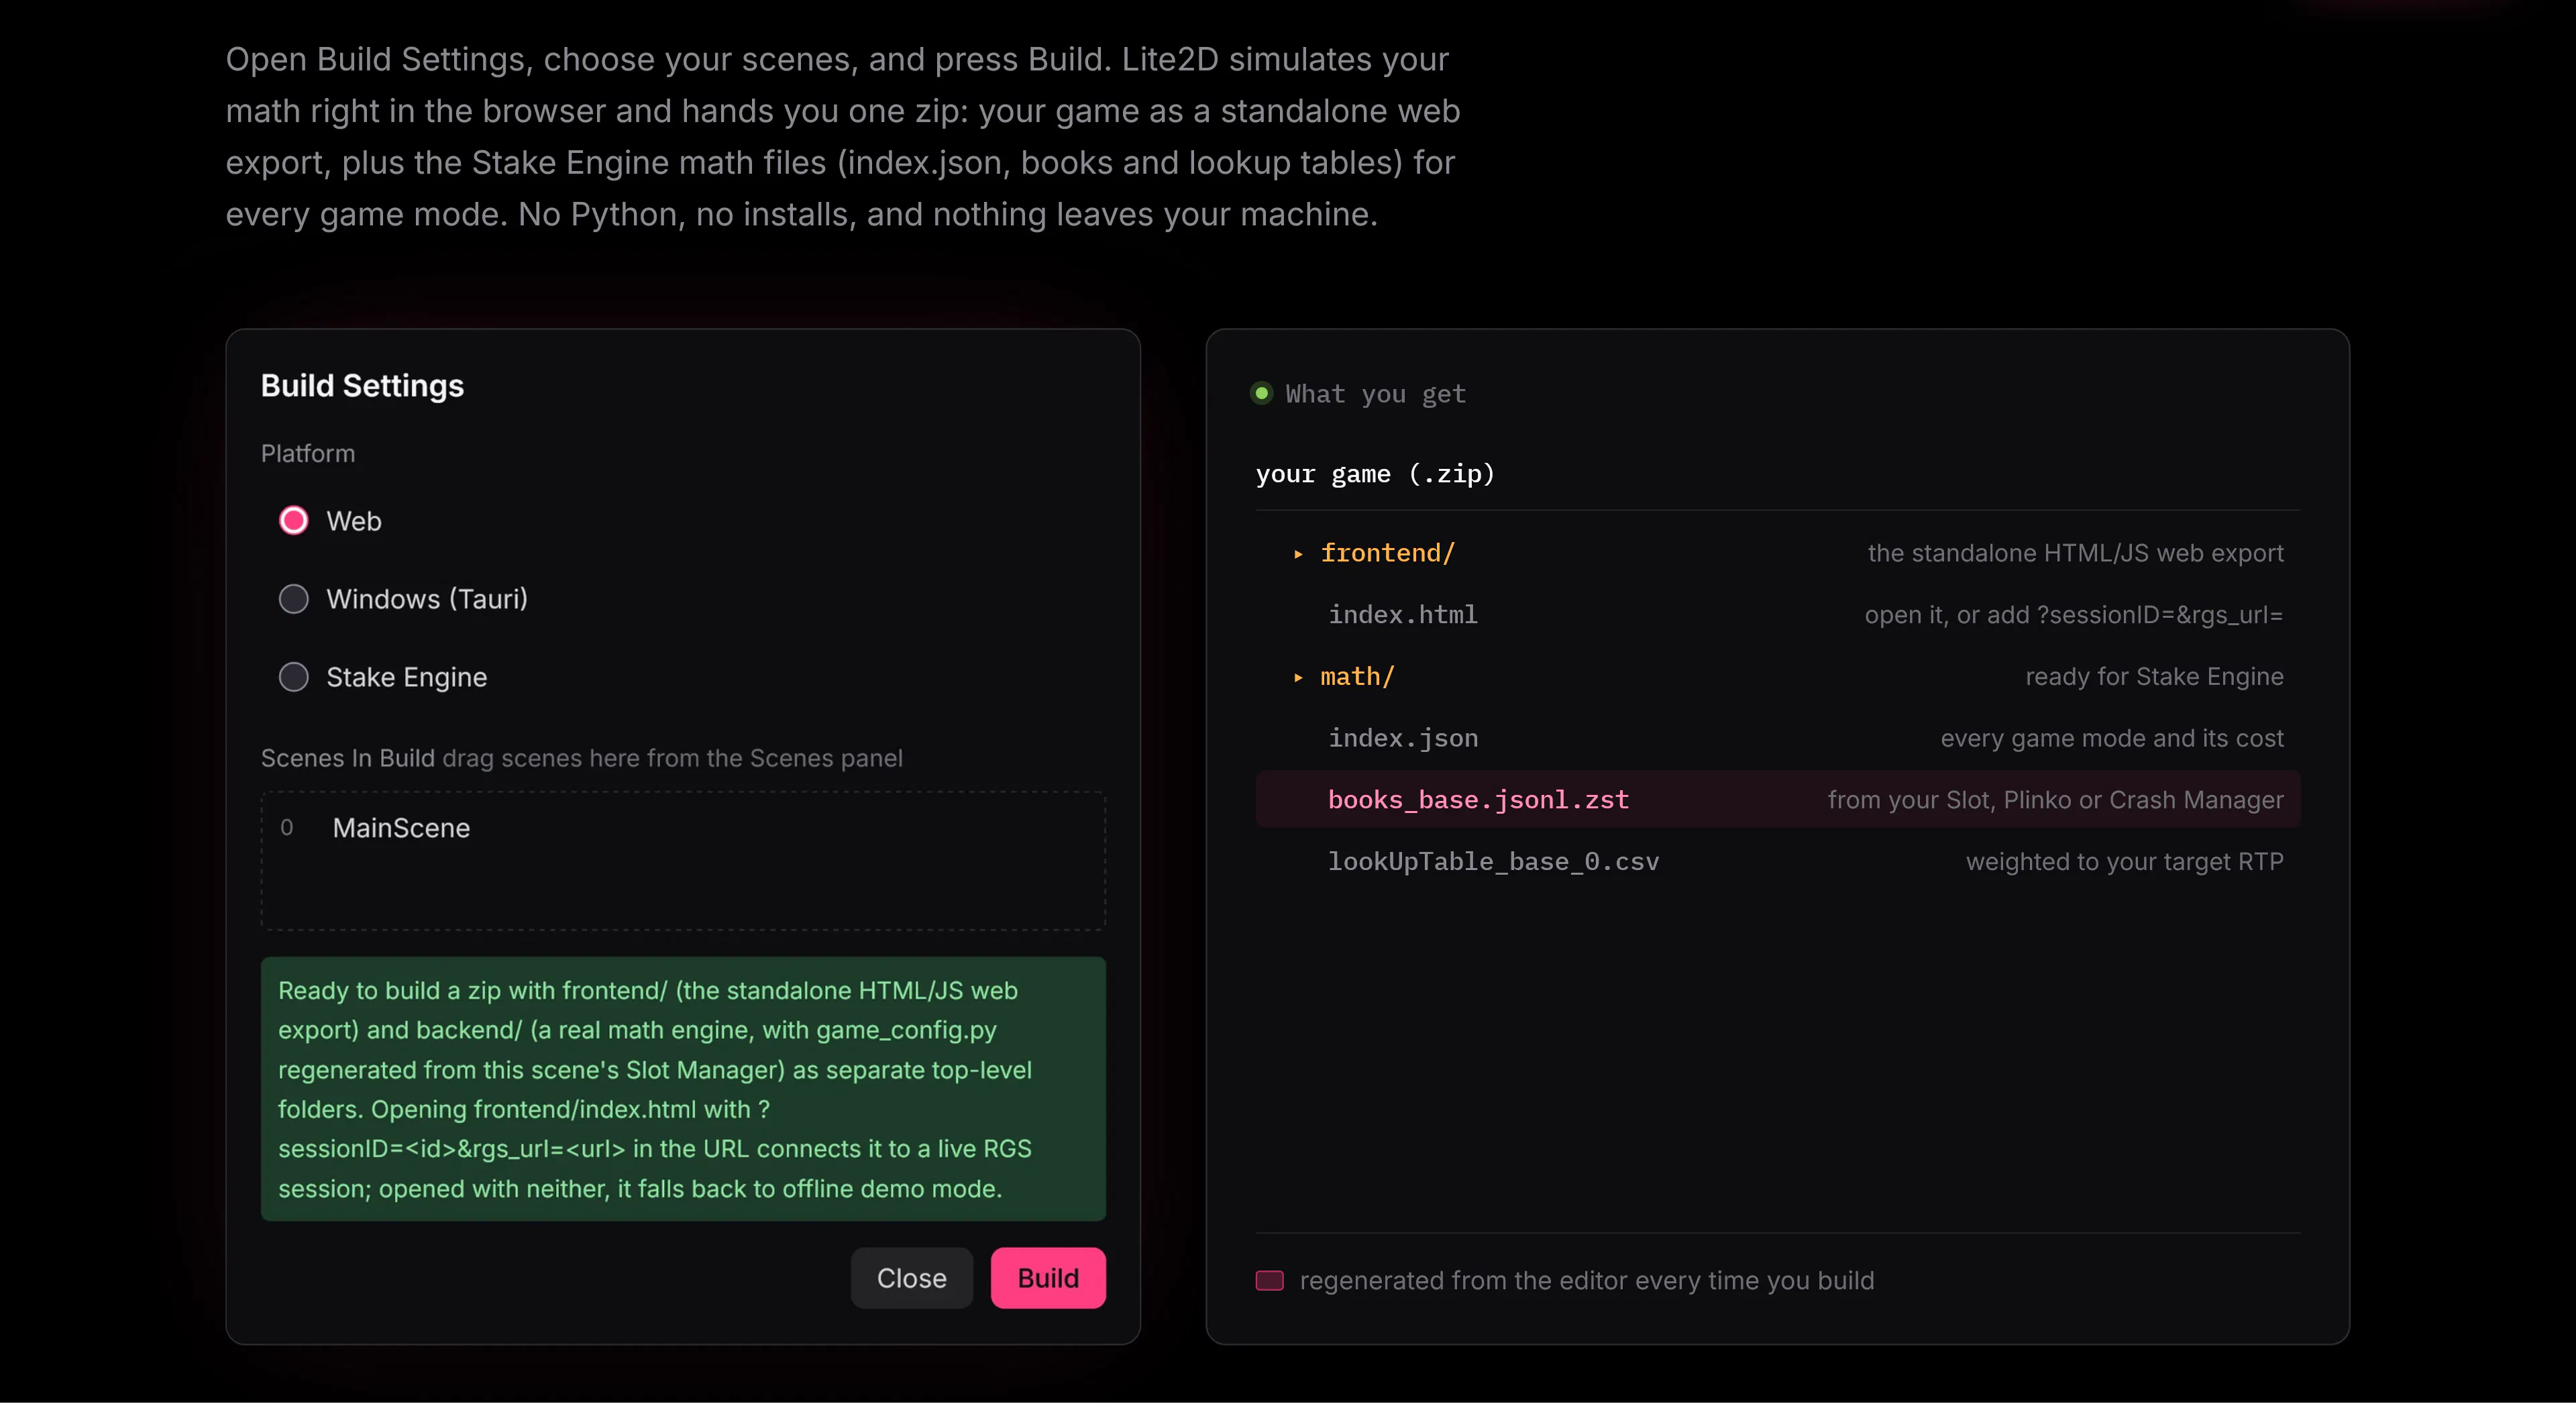
Task: Click 'regenerated from the editor every time you build'
Action: (x=1587, y=1281)
